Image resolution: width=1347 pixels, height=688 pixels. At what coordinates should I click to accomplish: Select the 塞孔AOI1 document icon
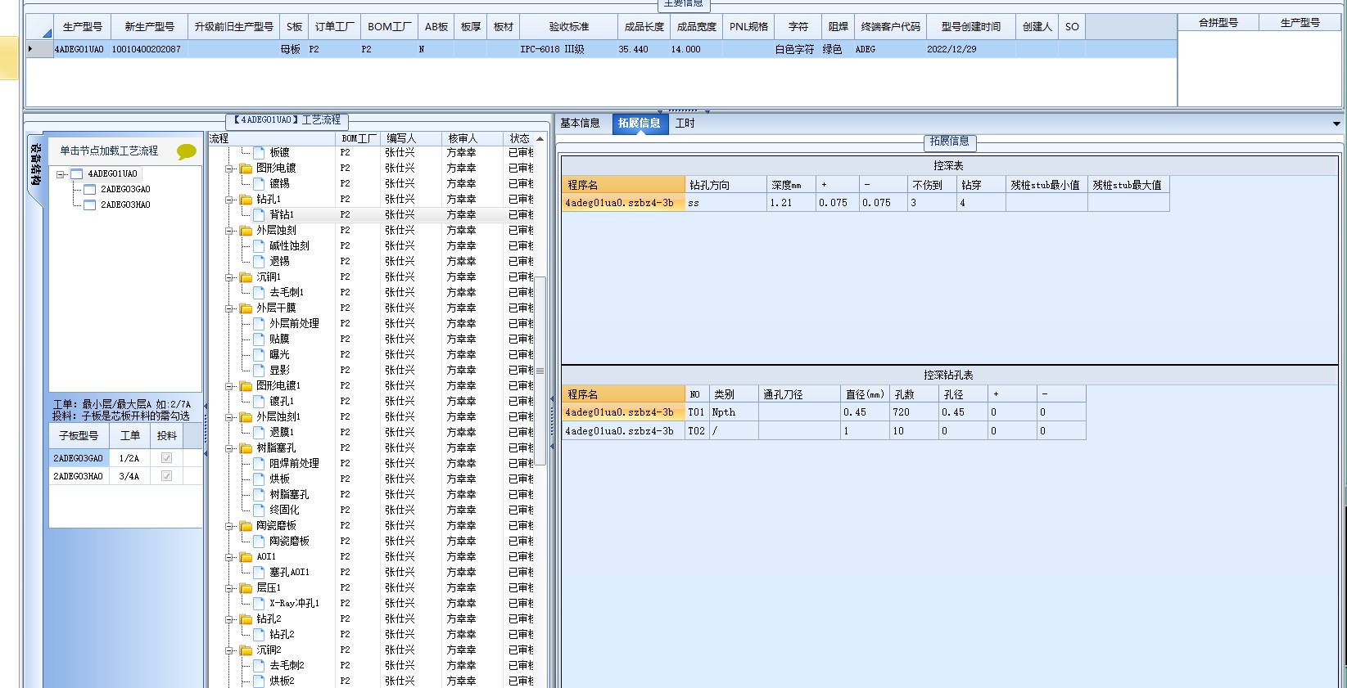(259, 572)
